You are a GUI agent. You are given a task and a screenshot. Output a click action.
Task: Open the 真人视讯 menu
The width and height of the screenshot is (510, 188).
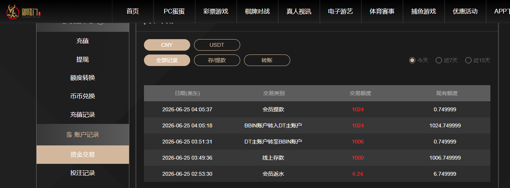pos(299,11)
